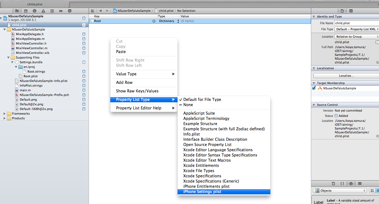Collapse the Root dictionary row

point(92,21)
